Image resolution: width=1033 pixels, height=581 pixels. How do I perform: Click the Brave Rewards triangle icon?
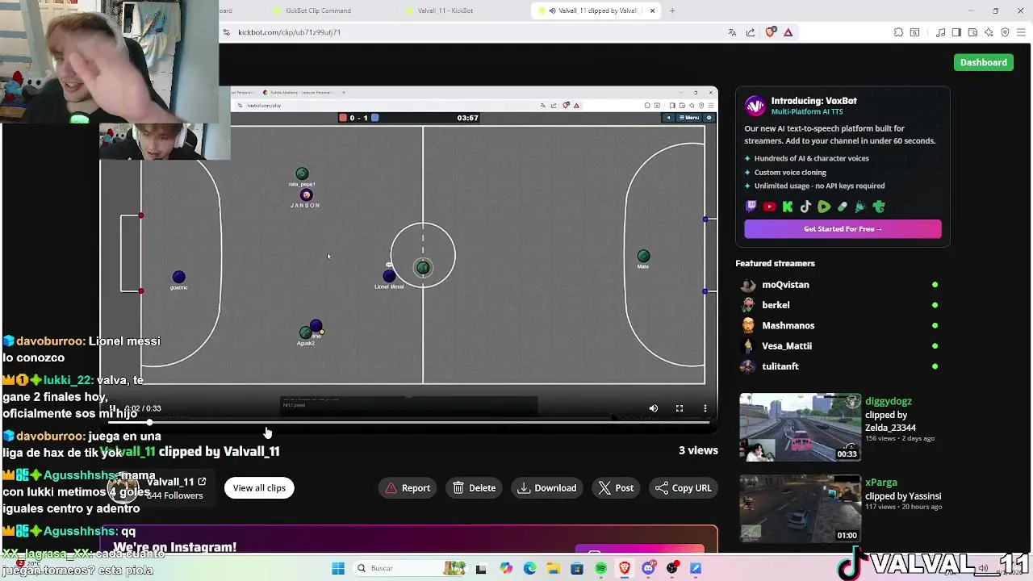(788, 32)
